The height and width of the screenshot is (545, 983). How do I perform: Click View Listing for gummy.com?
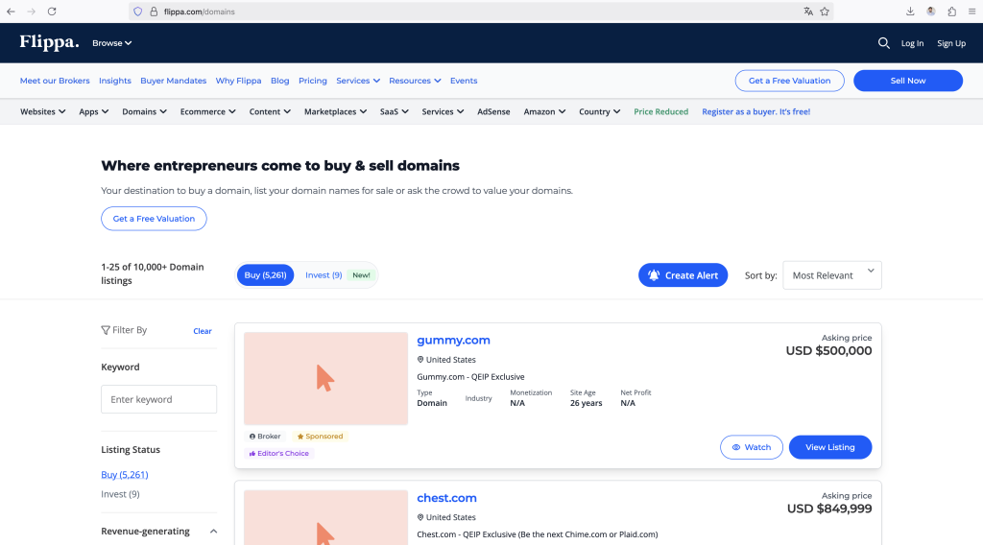tap(829, 447)
